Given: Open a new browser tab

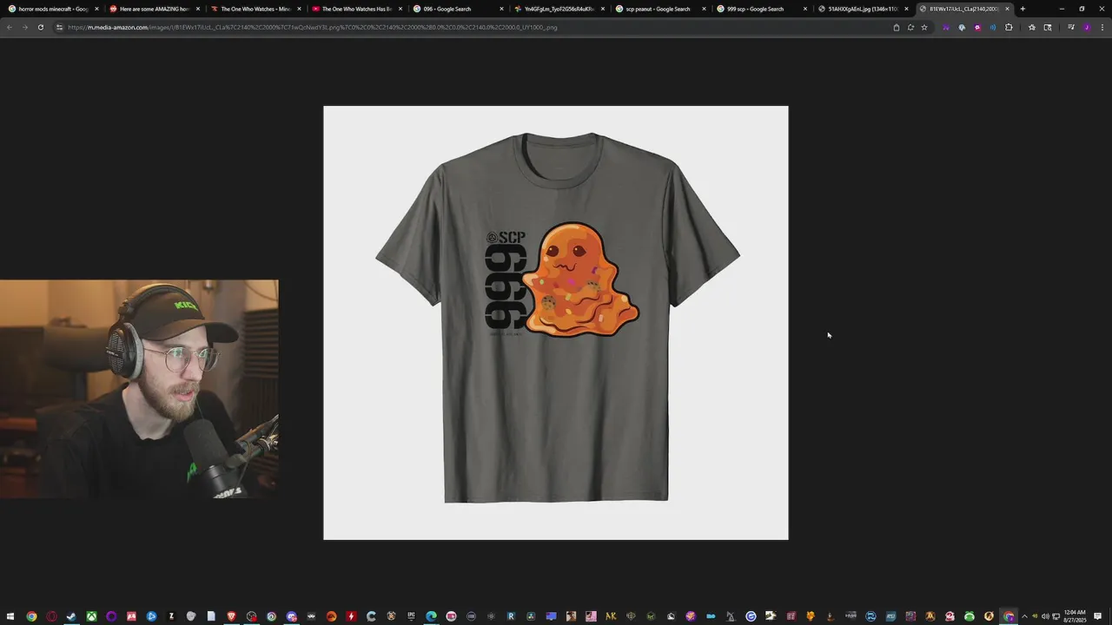Looking at the screenshot, I should 1023,9.
